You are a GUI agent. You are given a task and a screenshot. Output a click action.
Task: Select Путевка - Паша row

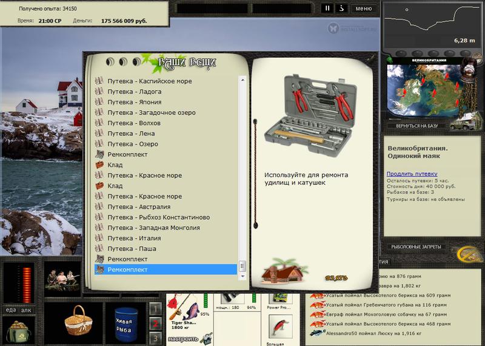click(x=166, y=249)
